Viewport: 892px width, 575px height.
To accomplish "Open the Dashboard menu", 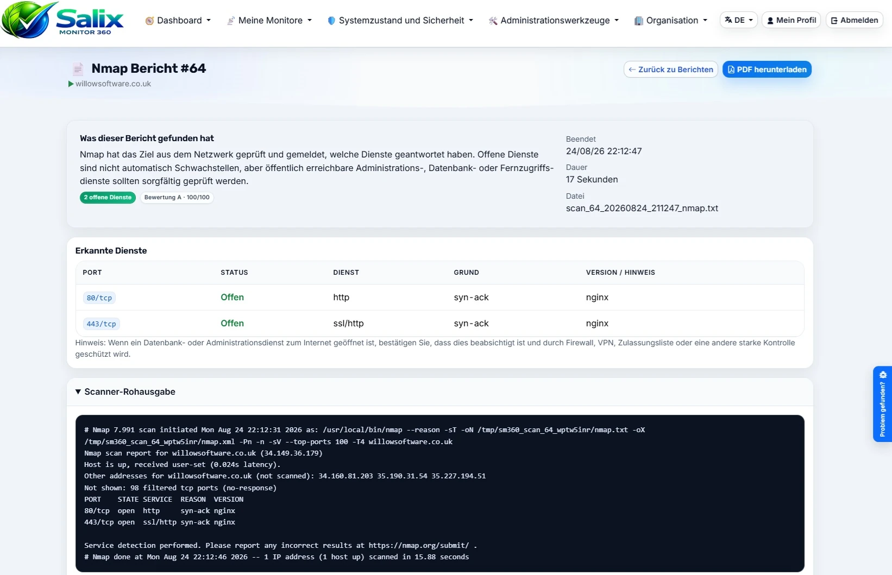I will [178, 21].
